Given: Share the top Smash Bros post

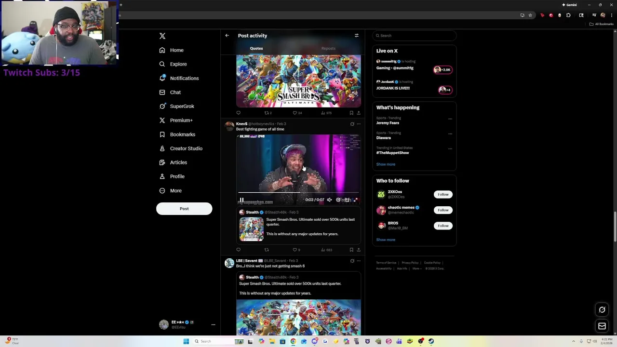Looking at the screenshot, I should pos(358,113).
